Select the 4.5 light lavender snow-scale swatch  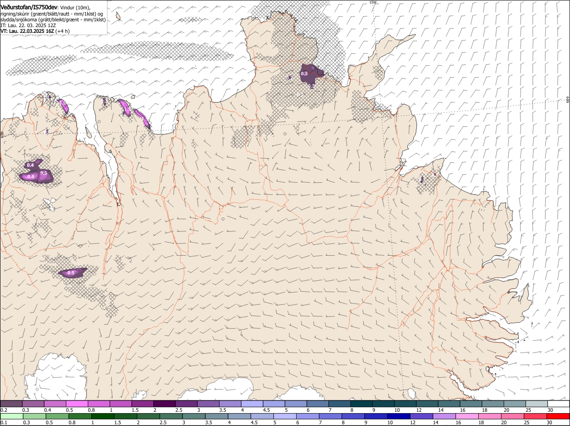pyautogui.click(x=273, y=403)
